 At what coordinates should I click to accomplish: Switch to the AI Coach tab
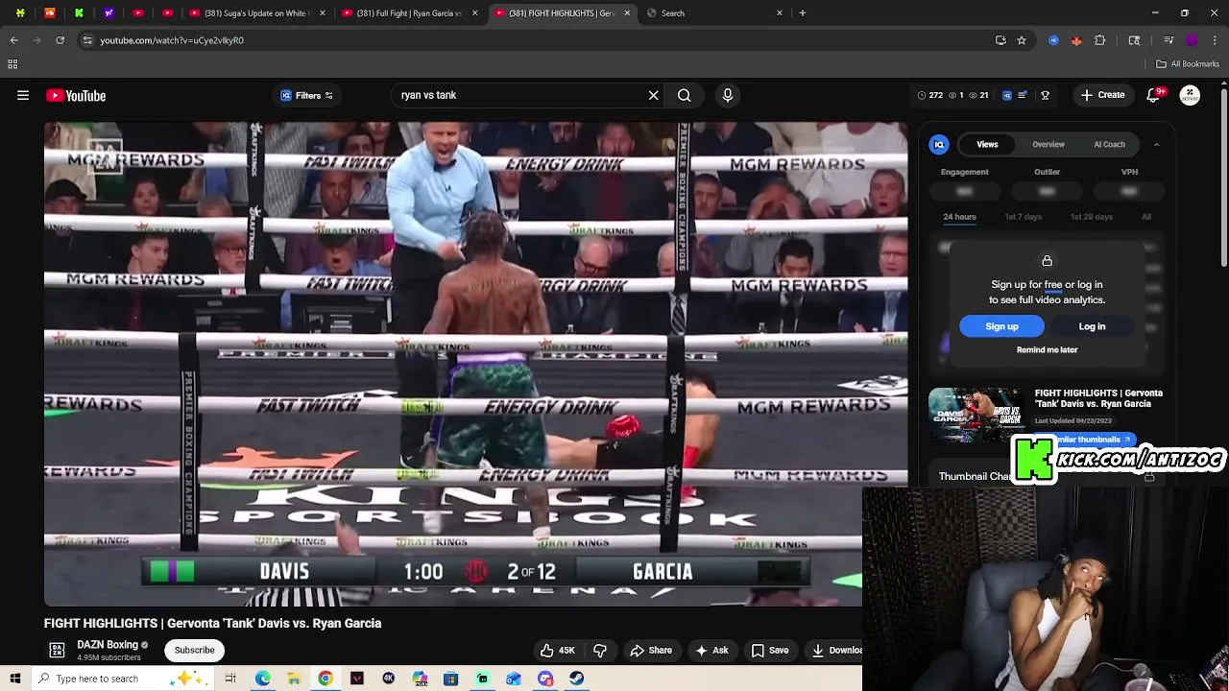(x=1109, y=144)
